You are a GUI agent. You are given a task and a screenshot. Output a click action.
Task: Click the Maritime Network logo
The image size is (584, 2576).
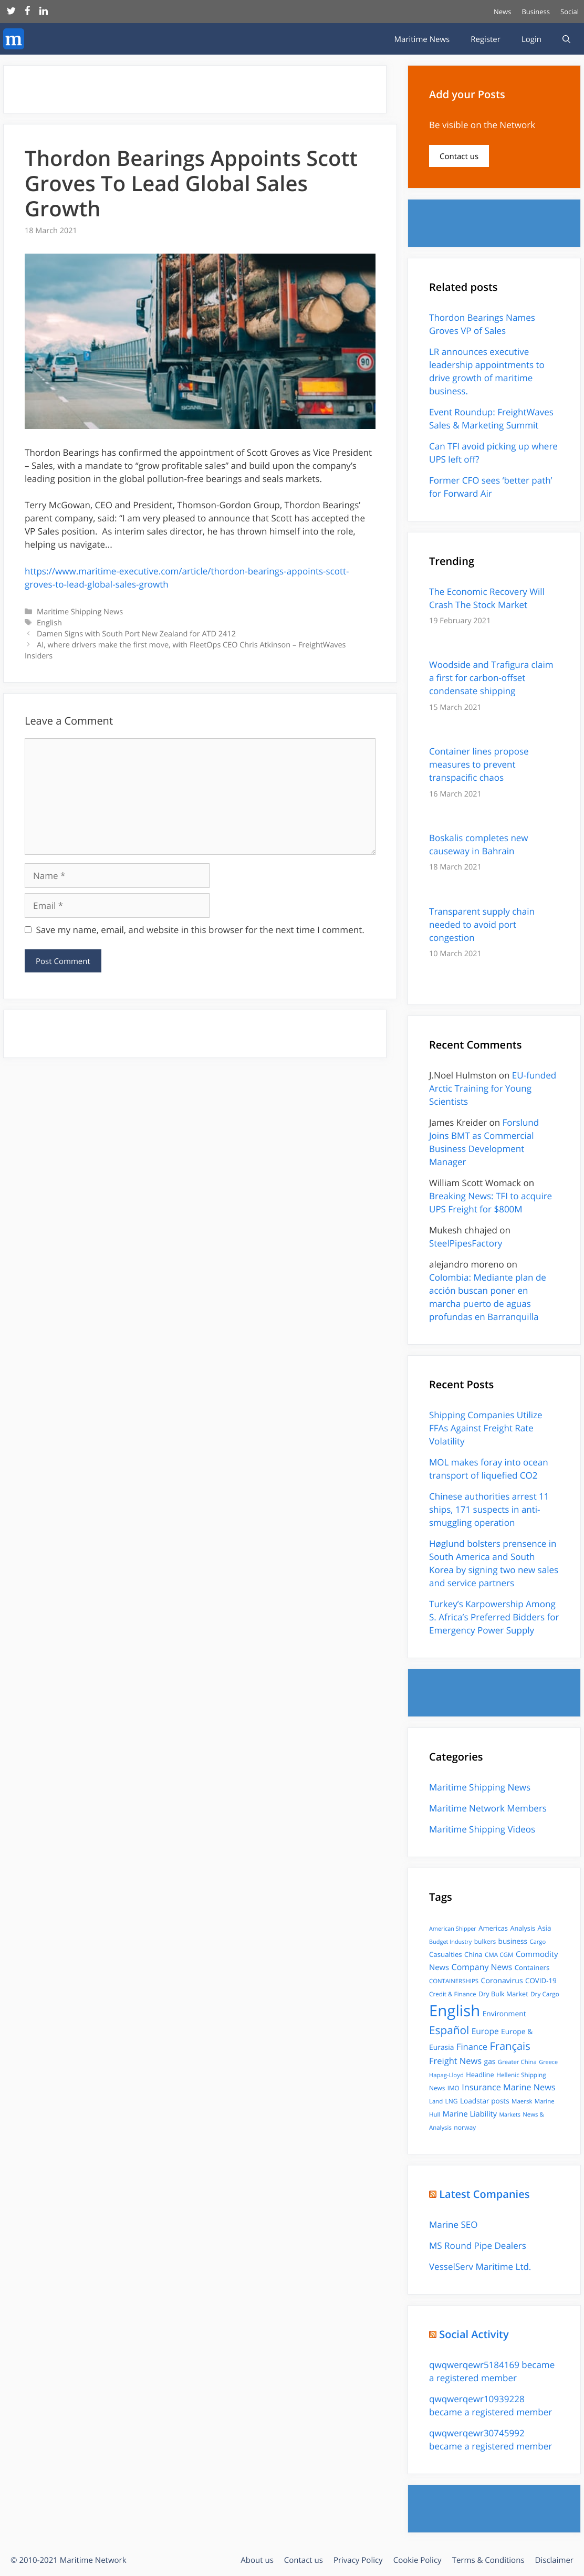click(13, 39)
